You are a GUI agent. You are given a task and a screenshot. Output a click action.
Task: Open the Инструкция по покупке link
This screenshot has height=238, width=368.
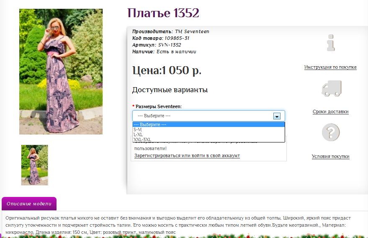tap(330, 67)
